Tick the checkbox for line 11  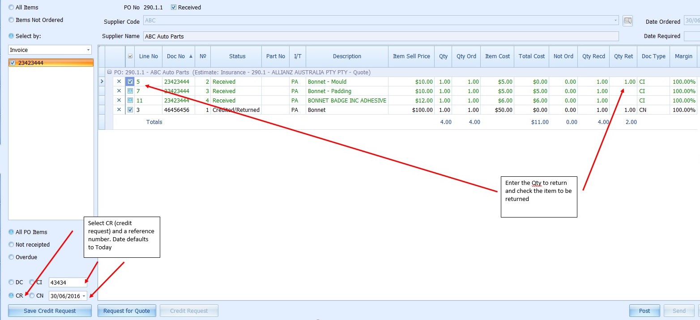[x=130, y=100]
